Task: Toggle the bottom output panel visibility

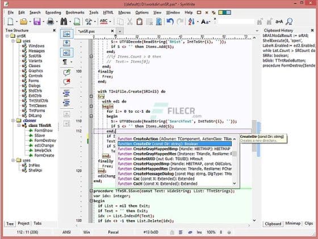Action: 66,43
